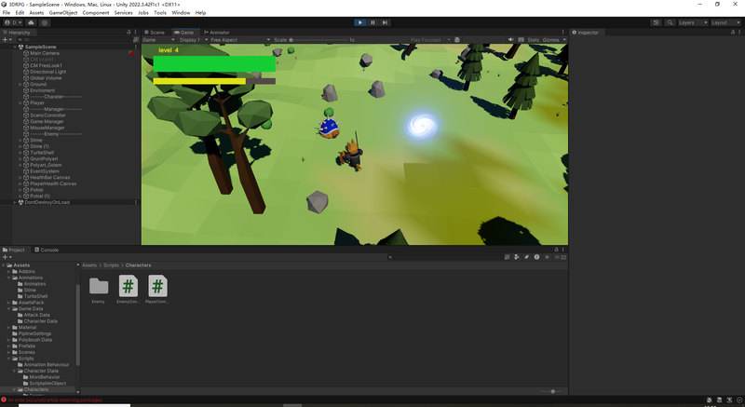Image resolution: width=745 pixels, height=407 pixels.
Task: Advance one frame with the Step button
Action: [x=385, y=22]
